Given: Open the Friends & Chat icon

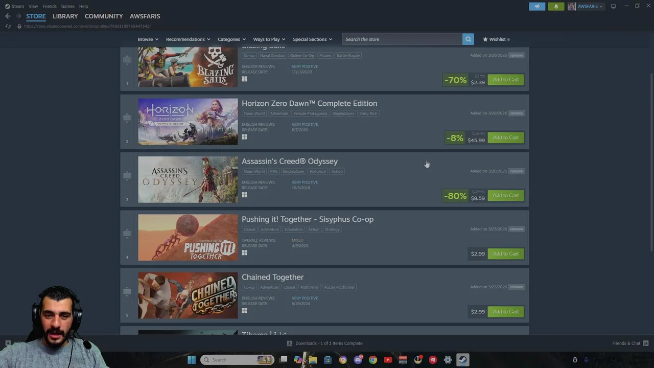Looking at the screenshot, I should (x=646, y=343).
